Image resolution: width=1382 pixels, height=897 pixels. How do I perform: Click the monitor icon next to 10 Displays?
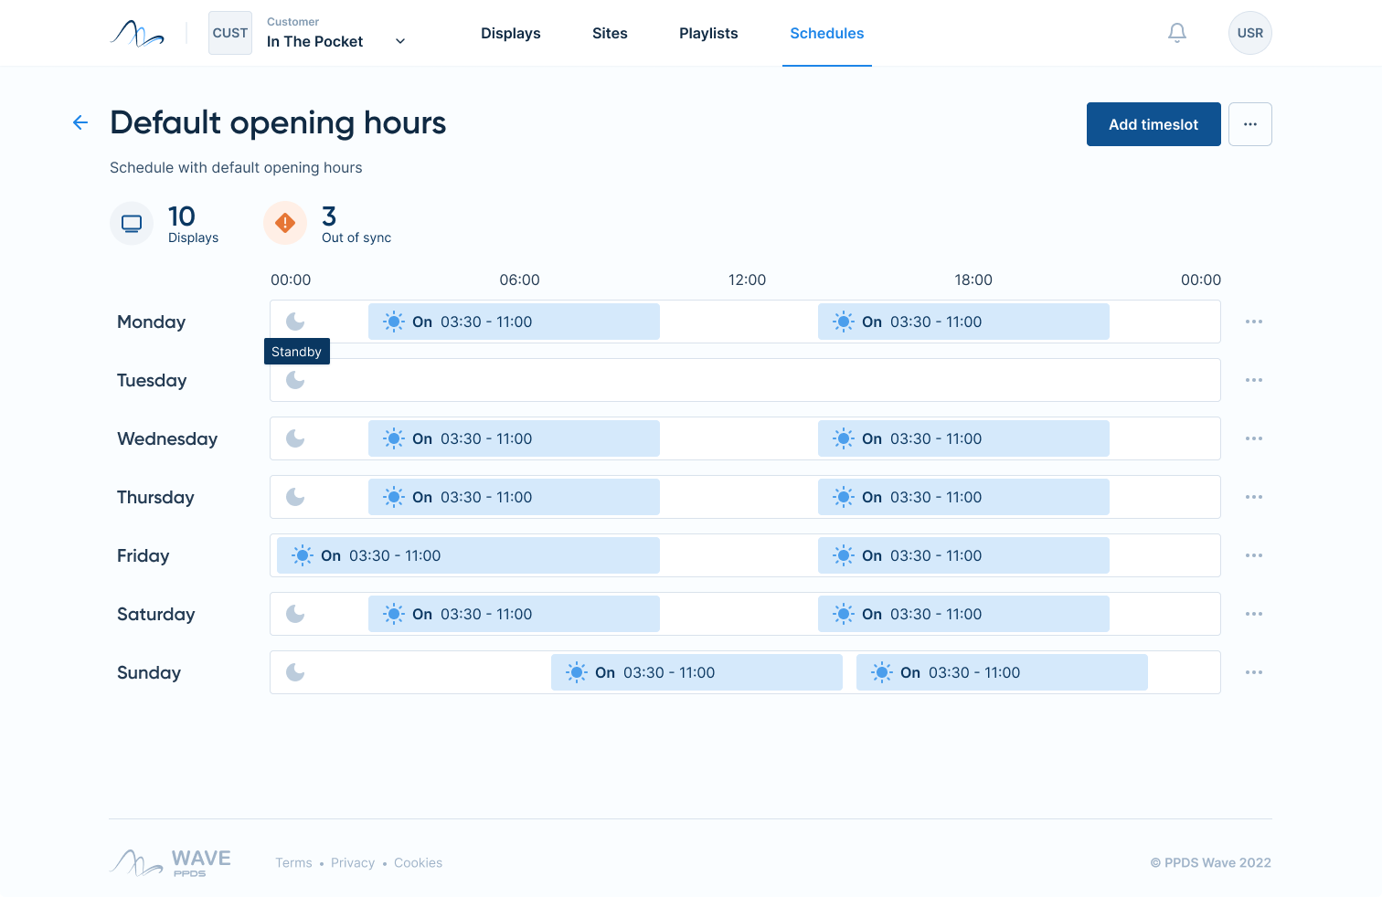click(132, 222)
